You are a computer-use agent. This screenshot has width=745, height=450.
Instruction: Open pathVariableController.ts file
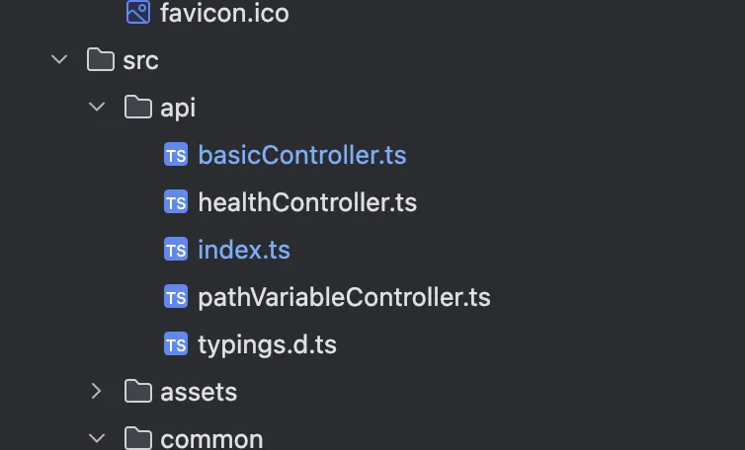[x=344, y=297]
